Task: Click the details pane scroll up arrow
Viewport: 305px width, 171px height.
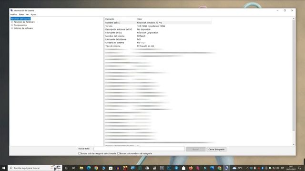Action: tap(294, 19)
